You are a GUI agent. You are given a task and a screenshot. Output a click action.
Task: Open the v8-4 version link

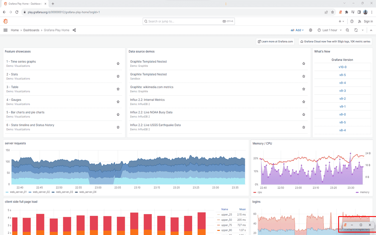tap(343, 130)
